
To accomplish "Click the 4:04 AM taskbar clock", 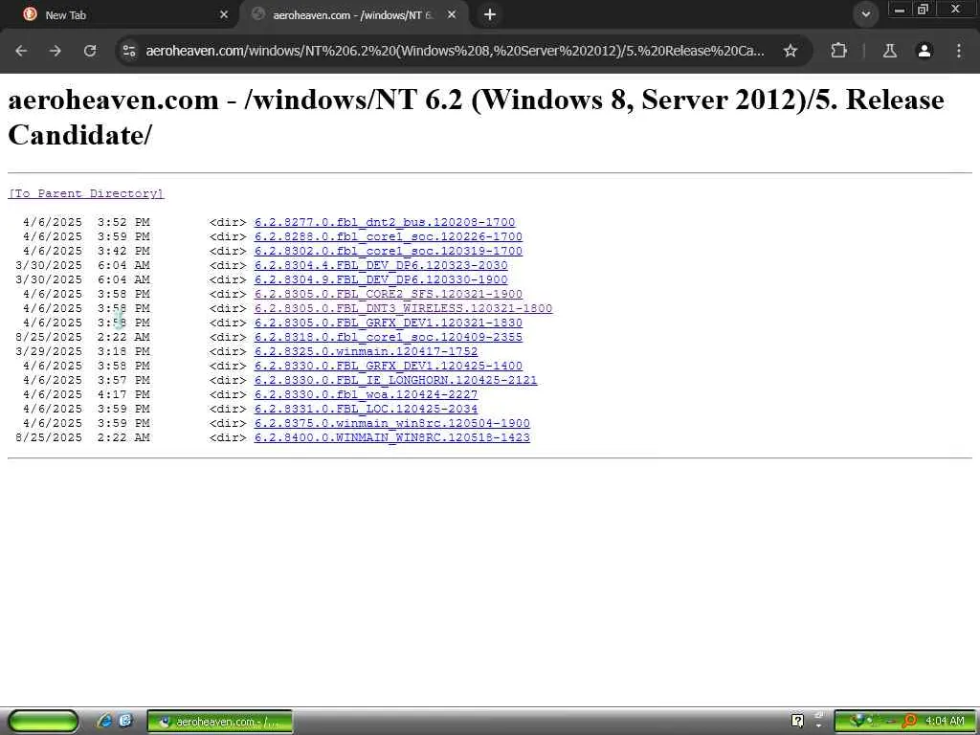I will click(945, 722).
